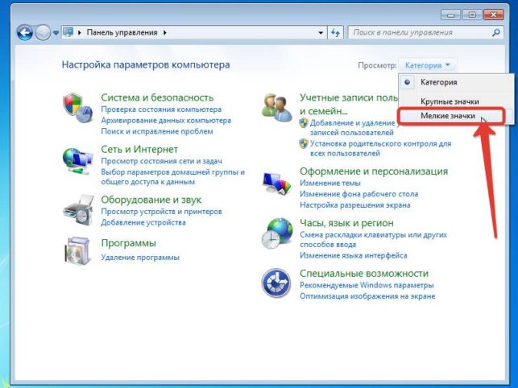Click the Forward navigation button
The height and width of the screenshot is (388, 518).
(x=43, y=33)
